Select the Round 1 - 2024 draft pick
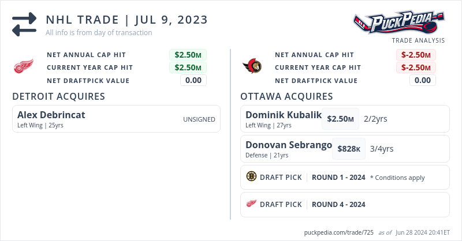 tap(338, 177)
